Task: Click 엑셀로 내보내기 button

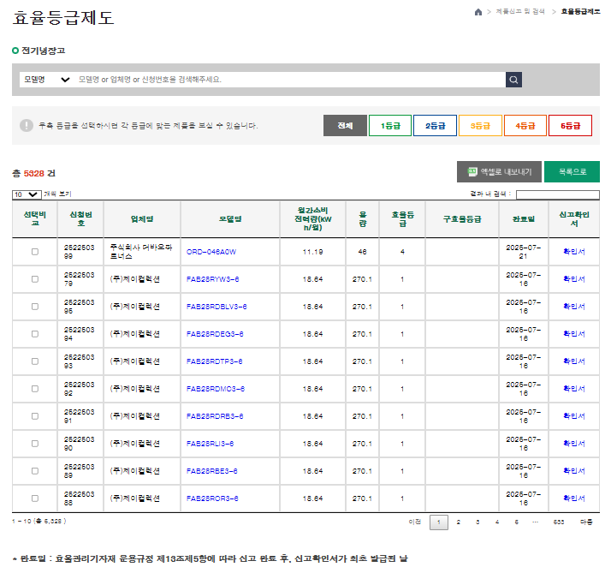Action: point(499,171)
